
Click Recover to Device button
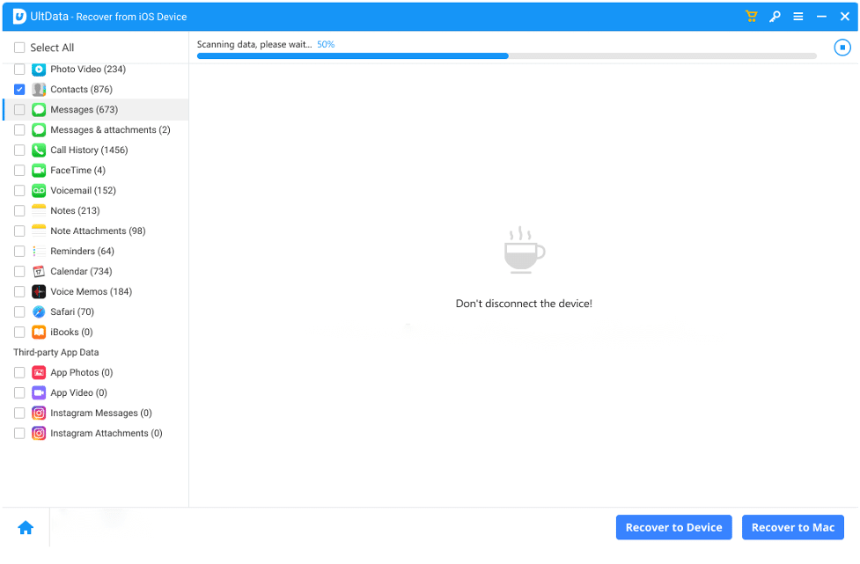pyautogui.click(x=673, y=527)
